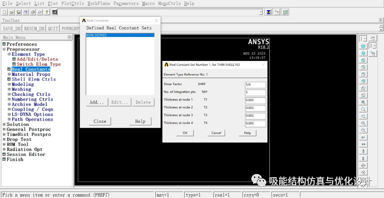Click the Image Capture toolbar icon
This screenshot has height=198, width=384.
pos(33,12)
